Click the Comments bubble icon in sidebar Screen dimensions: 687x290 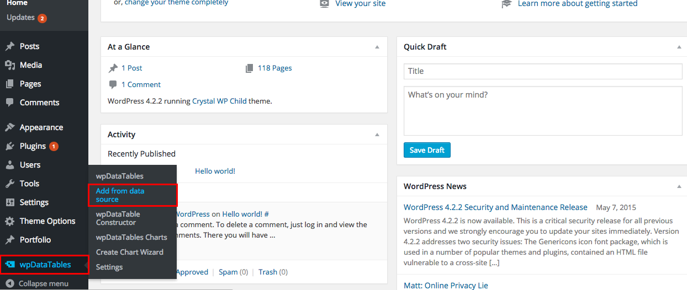(10, 103)
